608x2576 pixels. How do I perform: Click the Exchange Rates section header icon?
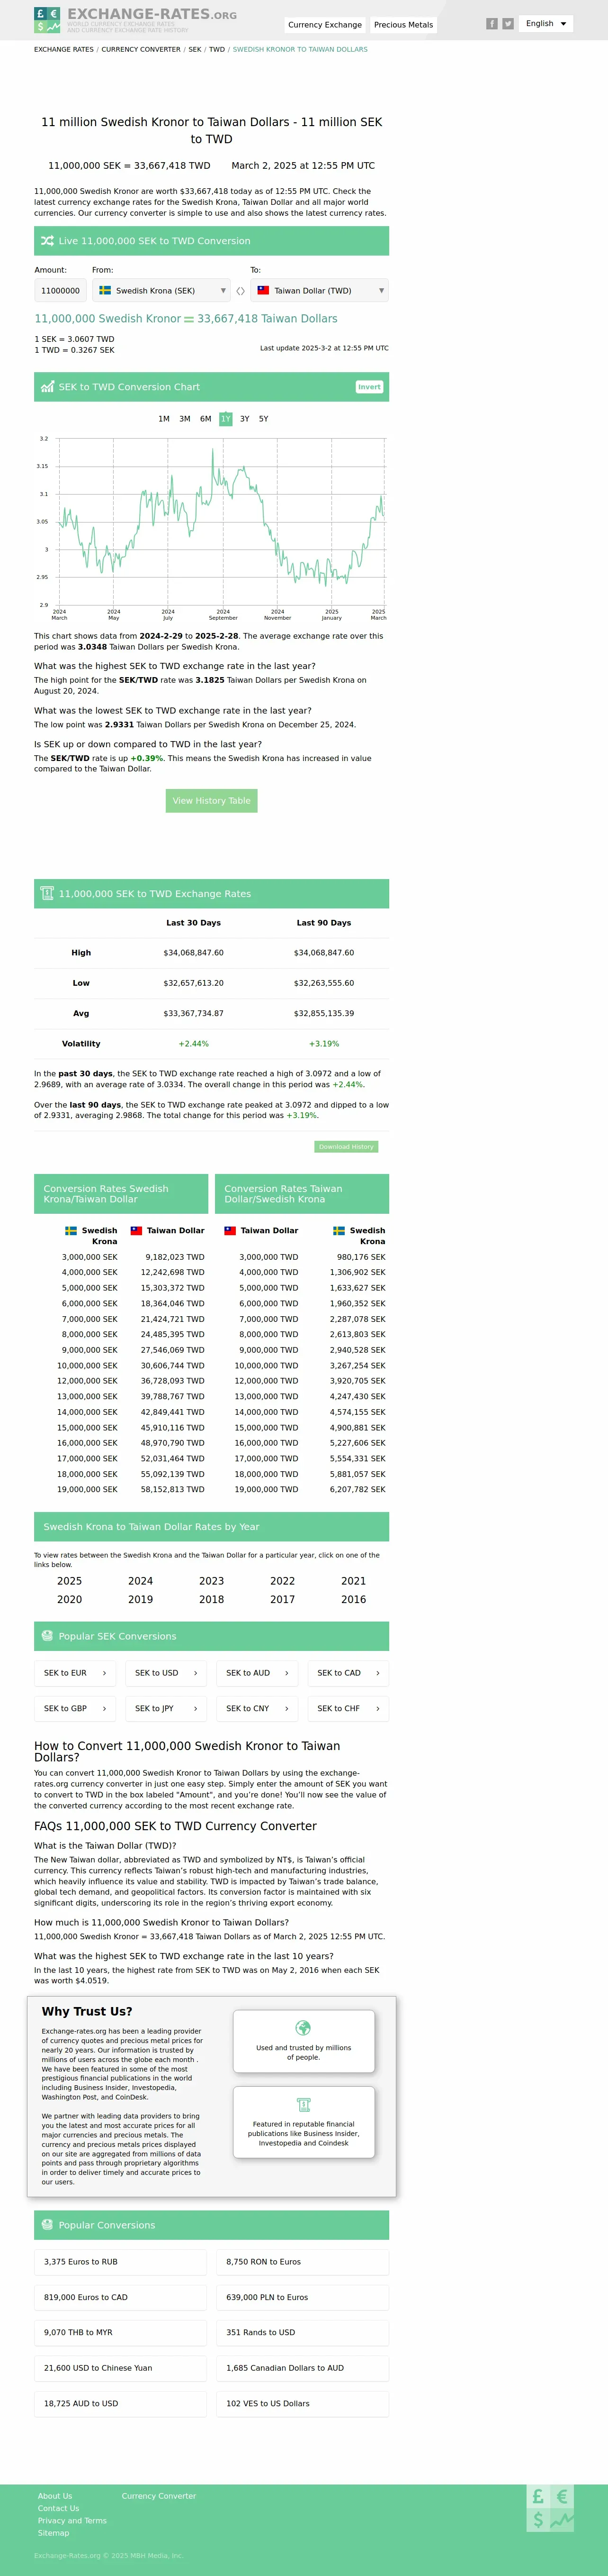coord(47,893)
